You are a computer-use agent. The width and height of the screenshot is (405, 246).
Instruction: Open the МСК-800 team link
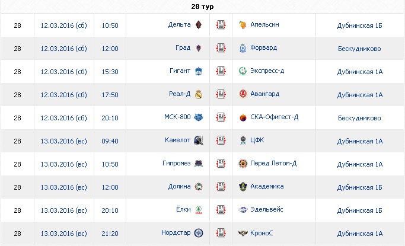177,117
